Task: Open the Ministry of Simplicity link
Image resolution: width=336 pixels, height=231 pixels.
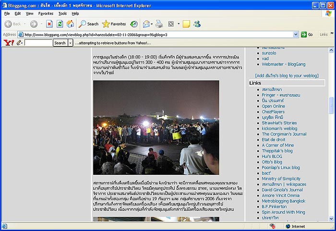Action: coord(281,179)
